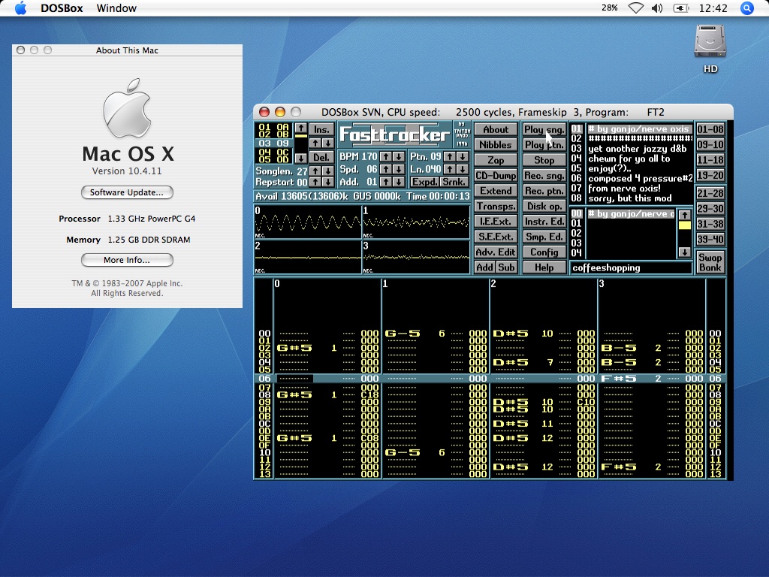Toggle mute on channel 2 scope
Image resolution: width=769 pixels, height=577 pixels.
(307, 257)
